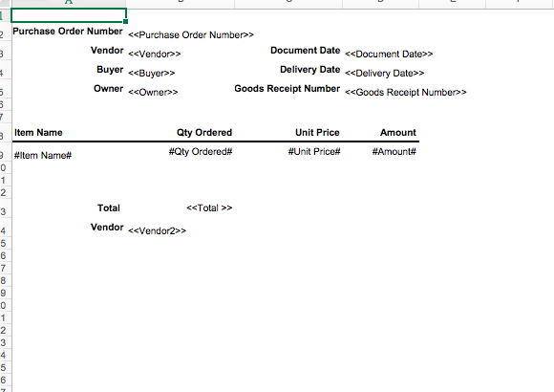Select the <<Buyer>> placeholder cell
Image resolution: width=554 pixels, height=392 pixels.
[152, 74]
